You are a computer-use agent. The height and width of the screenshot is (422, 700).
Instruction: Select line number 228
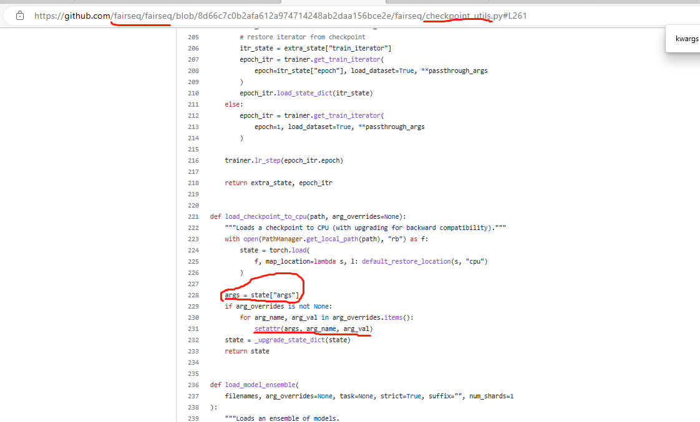tap(193, 295)
